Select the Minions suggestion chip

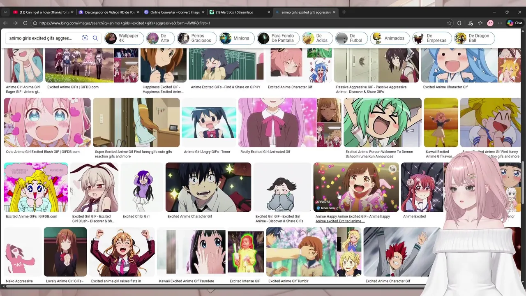[236, 38]
